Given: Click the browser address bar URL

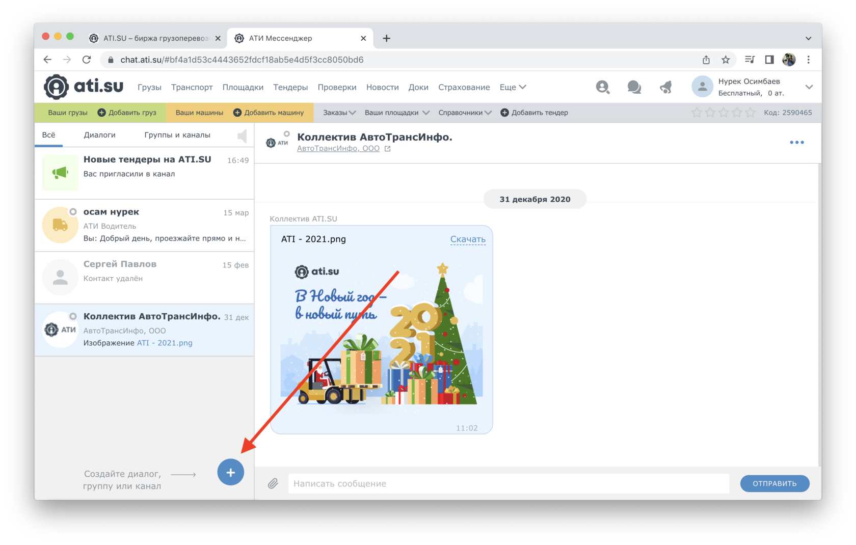Looking at the screenshot, I should pyautogui.click(x=242, y=60).
